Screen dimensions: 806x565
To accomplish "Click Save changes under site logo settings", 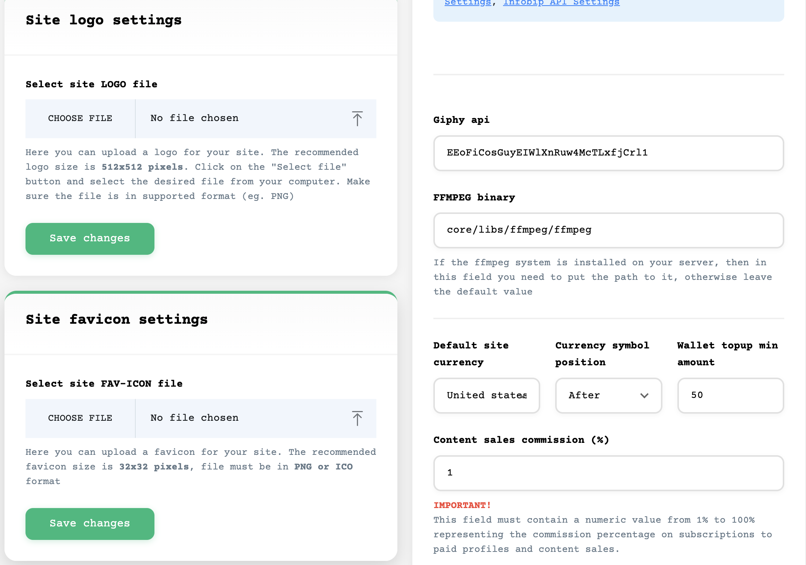I will (90, 239).
